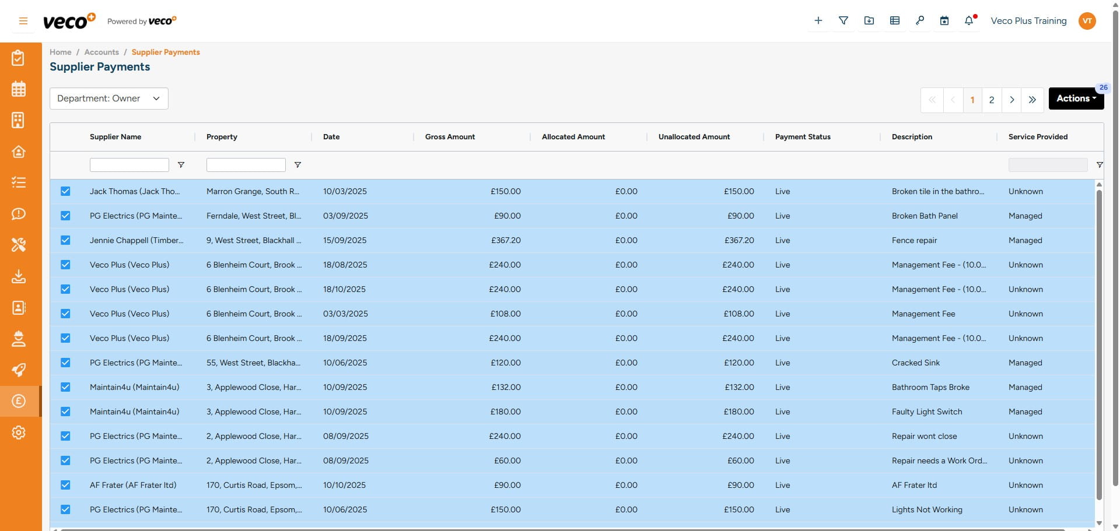The height and width of the screenshot is (531, 1120).
Task: Click the plus icon to add a new record
Action: coord(818,20)
